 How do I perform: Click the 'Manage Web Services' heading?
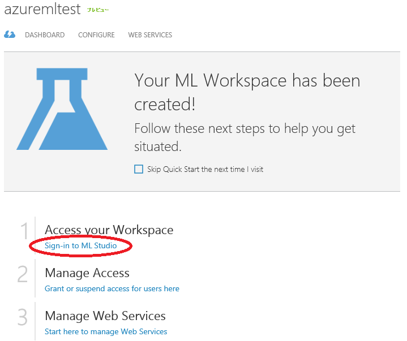tap(105, 316)
